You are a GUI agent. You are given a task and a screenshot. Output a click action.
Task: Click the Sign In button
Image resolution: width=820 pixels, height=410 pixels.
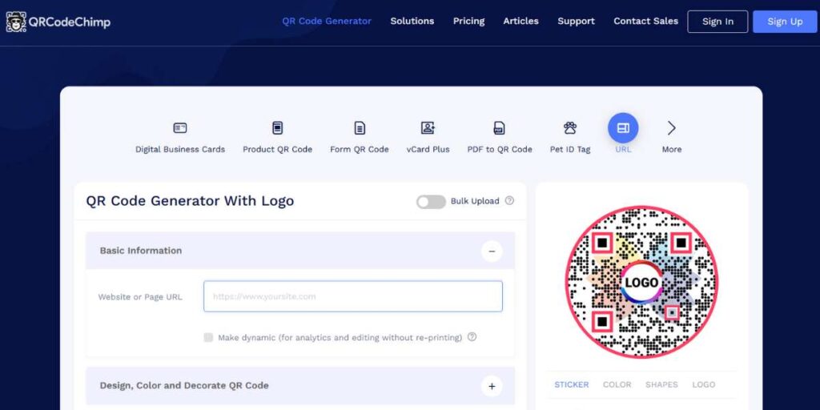(x=717, y=22)
